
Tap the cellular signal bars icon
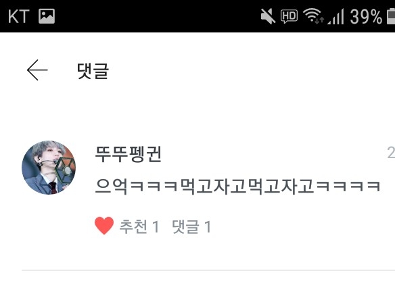335,16
